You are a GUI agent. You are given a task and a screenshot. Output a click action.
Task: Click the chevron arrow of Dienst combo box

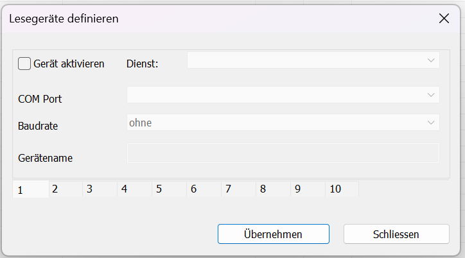pos(431,60)
